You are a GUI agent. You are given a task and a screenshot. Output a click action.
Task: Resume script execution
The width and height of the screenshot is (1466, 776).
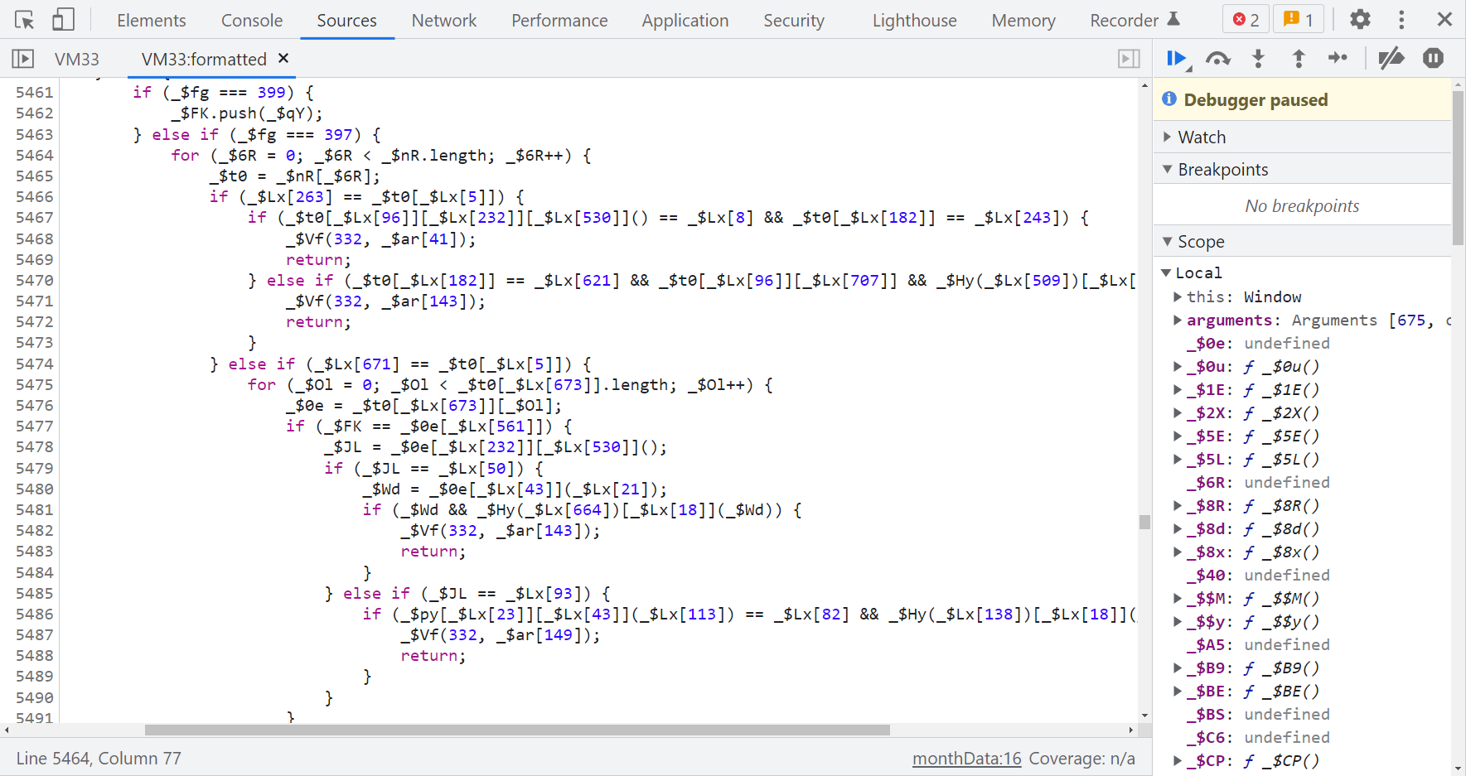[x=1176, y=58]
